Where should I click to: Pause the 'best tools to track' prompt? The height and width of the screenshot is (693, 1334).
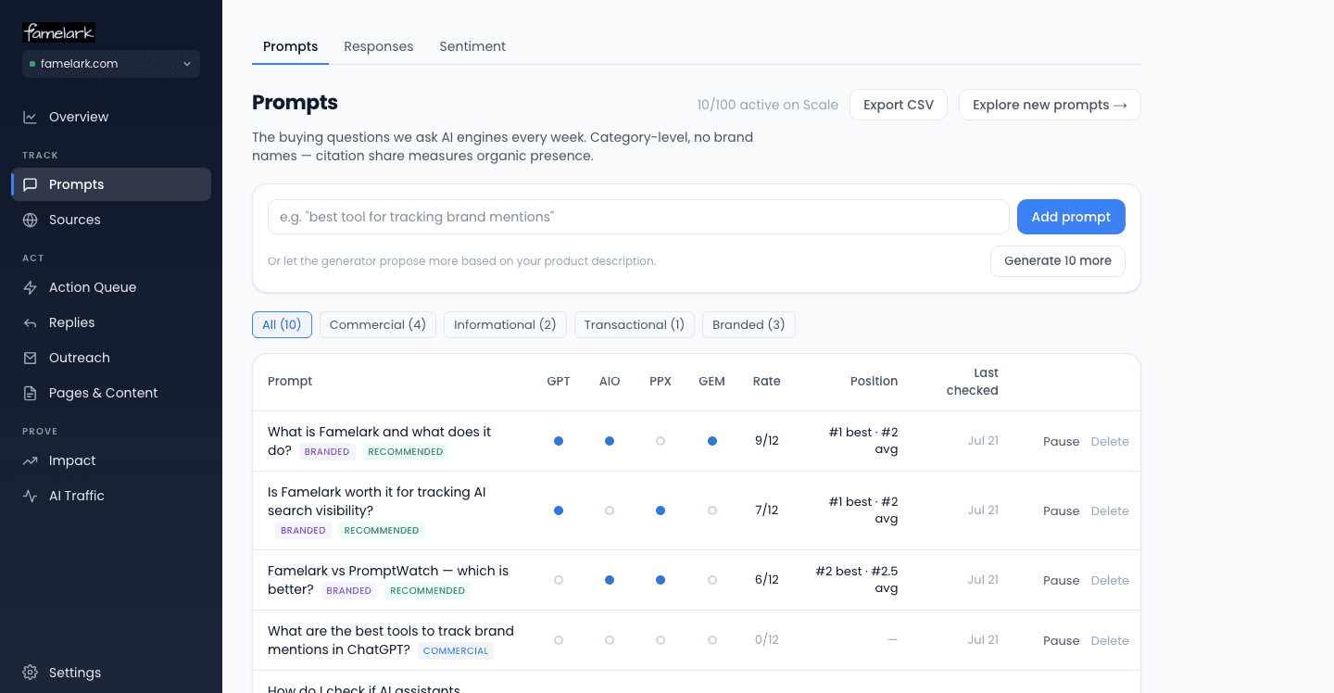[x=1061, y=640]
